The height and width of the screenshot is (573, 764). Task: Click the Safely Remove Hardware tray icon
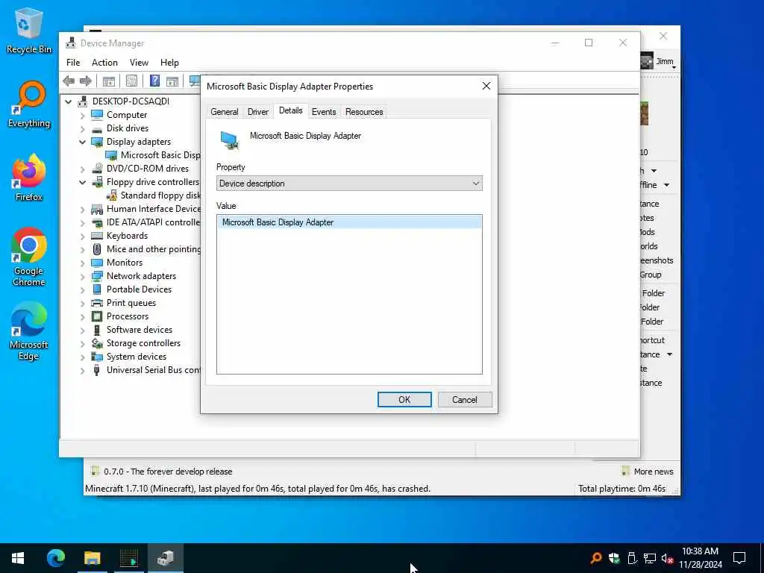(632, 558)
